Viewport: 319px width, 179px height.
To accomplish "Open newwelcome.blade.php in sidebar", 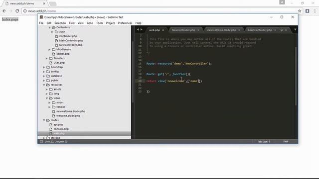I will click(71, 111).
